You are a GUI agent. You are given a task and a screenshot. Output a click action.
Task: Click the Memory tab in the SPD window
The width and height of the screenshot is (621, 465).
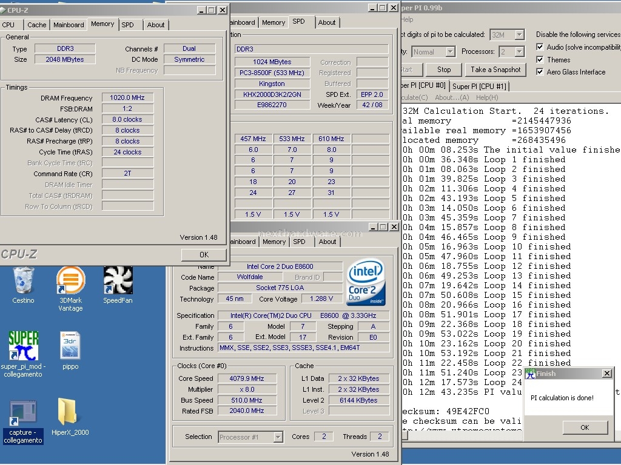pyautogui.click(x=274, y=22)
